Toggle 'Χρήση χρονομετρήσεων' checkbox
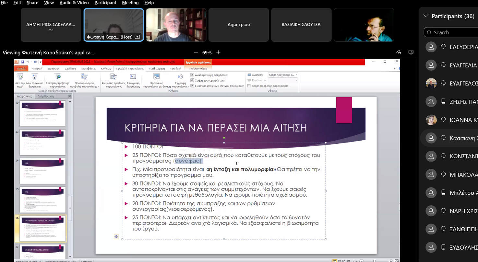This screenshot has width=478, height=262. click(192, 80)
